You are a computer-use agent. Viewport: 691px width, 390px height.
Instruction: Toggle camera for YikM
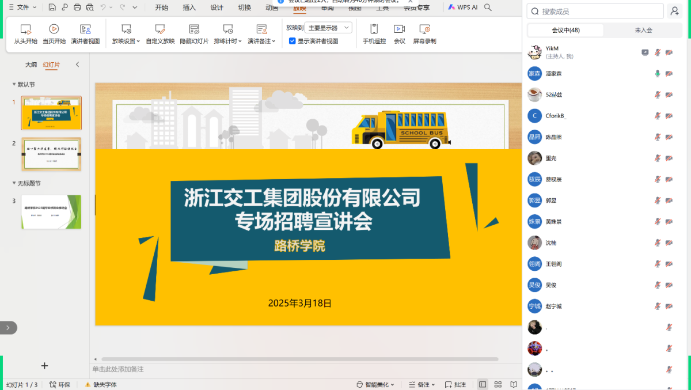(x=669, y=52)
